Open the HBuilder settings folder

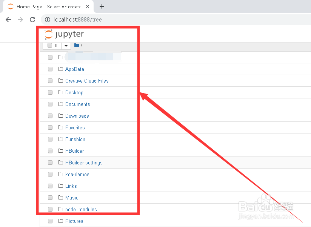(x=84, y=163)
